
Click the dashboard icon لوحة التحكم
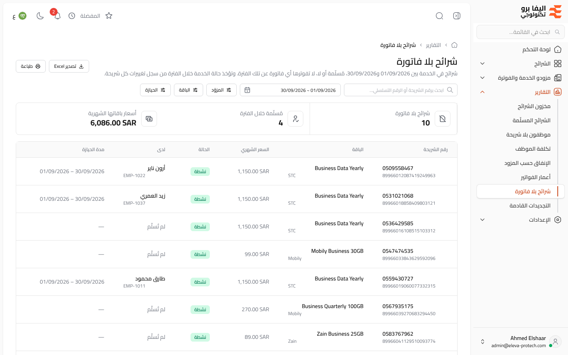558,49
